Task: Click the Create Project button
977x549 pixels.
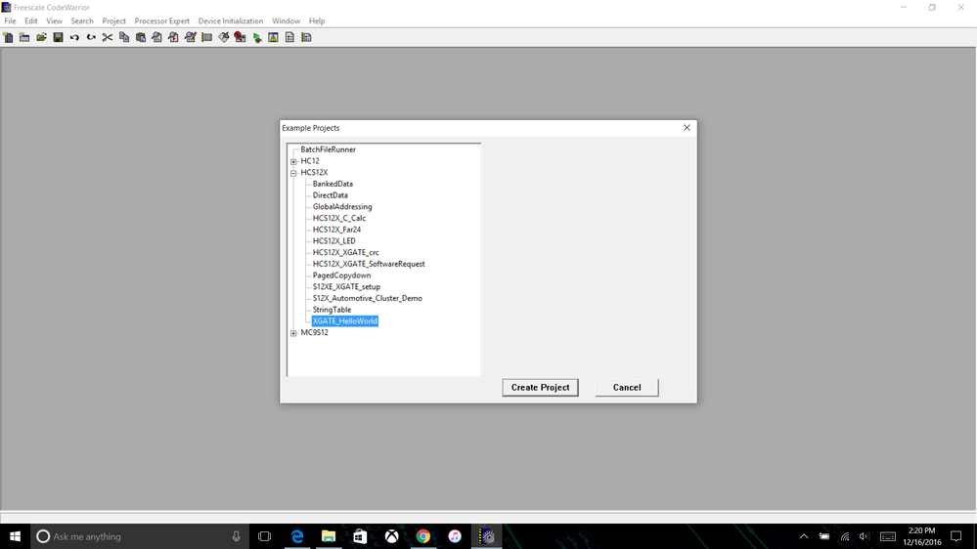Action: tap(540, 387)
